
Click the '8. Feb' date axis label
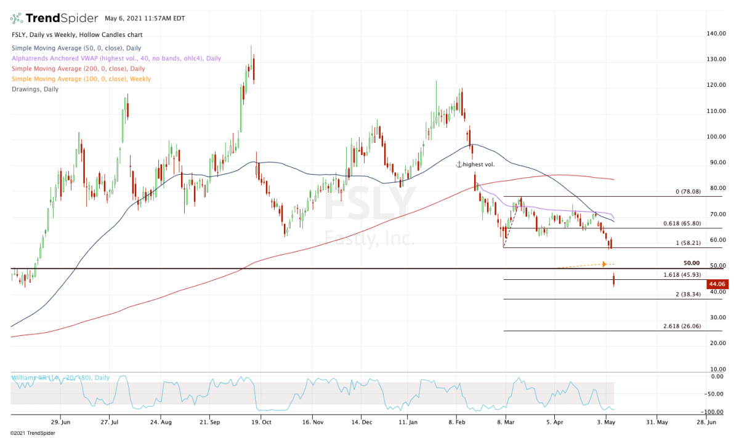[456, 423]
